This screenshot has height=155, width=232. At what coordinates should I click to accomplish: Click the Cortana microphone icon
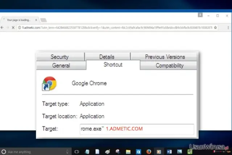coord(67,152)
